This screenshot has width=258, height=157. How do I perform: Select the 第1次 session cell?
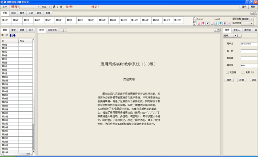click(6, 20)
